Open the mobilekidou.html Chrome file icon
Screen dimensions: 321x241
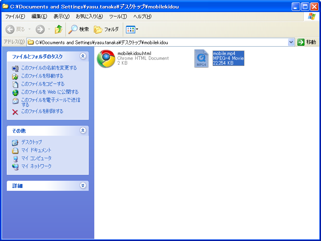pos(106,59)
